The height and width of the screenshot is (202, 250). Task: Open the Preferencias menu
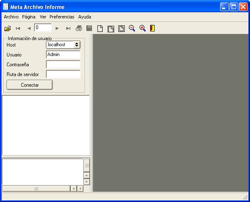[62, 17]
